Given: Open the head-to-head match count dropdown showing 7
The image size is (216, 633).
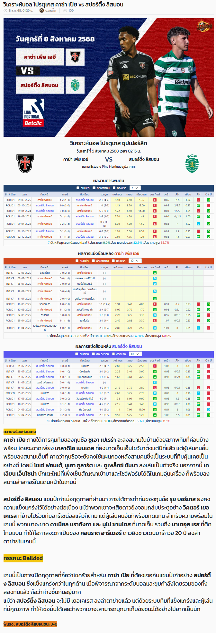Looking at the screenshot, I should (134, 188).
